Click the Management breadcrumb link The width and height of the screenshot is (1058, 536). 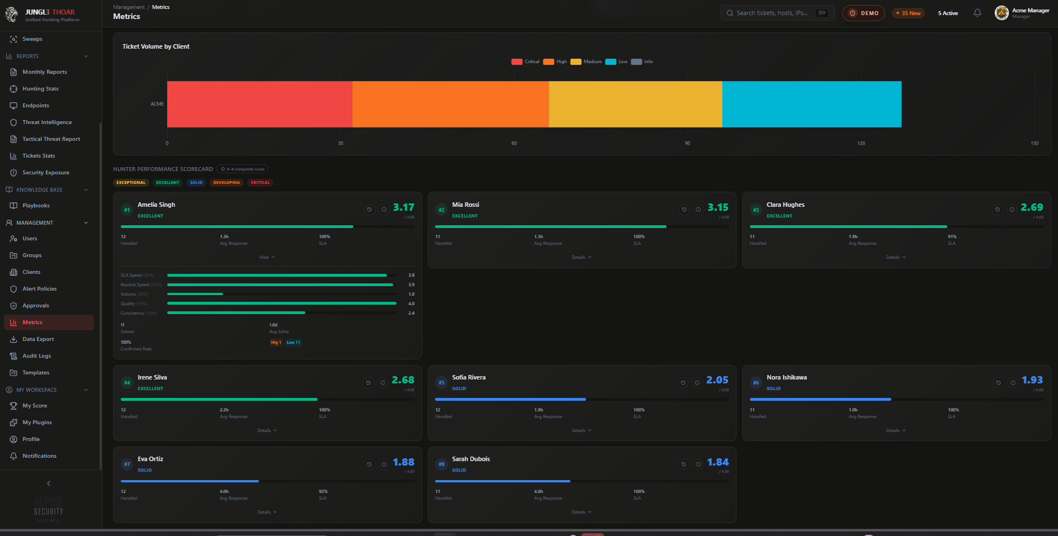[x=129, y=7]
